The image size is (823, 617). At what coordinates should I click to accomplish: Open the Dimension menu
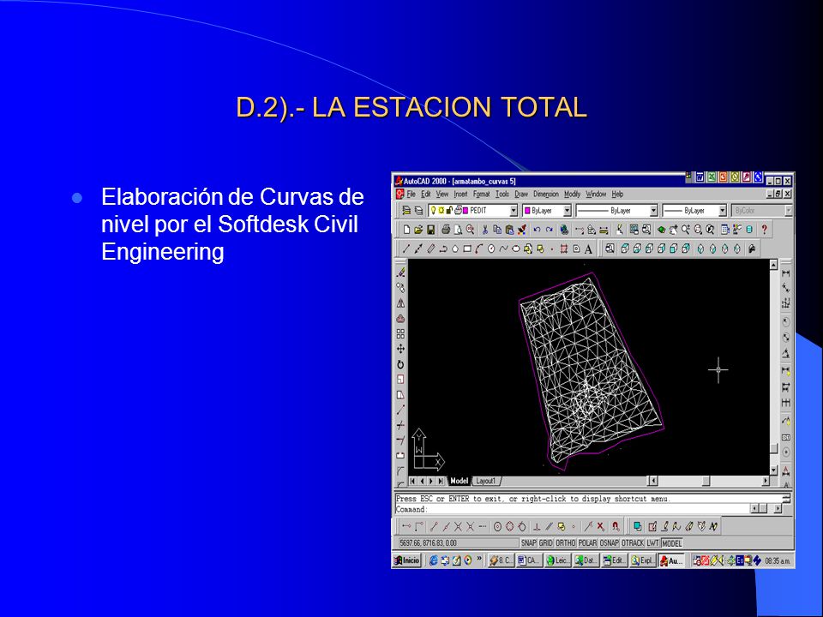546,195
